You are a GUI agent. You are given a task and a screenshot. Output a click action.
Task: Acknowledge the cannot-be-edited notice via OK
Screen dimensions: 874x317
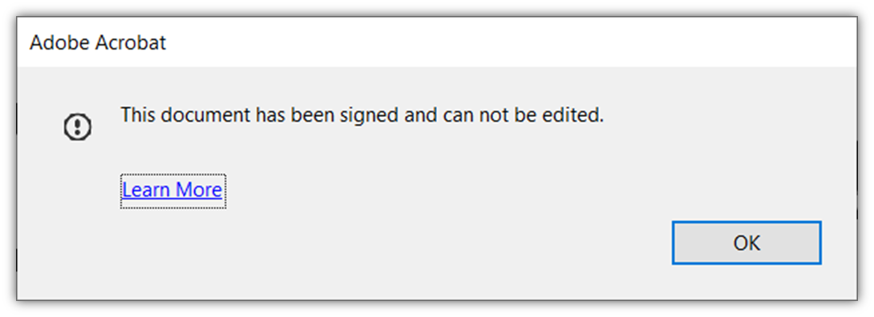(x=747, y=243)
